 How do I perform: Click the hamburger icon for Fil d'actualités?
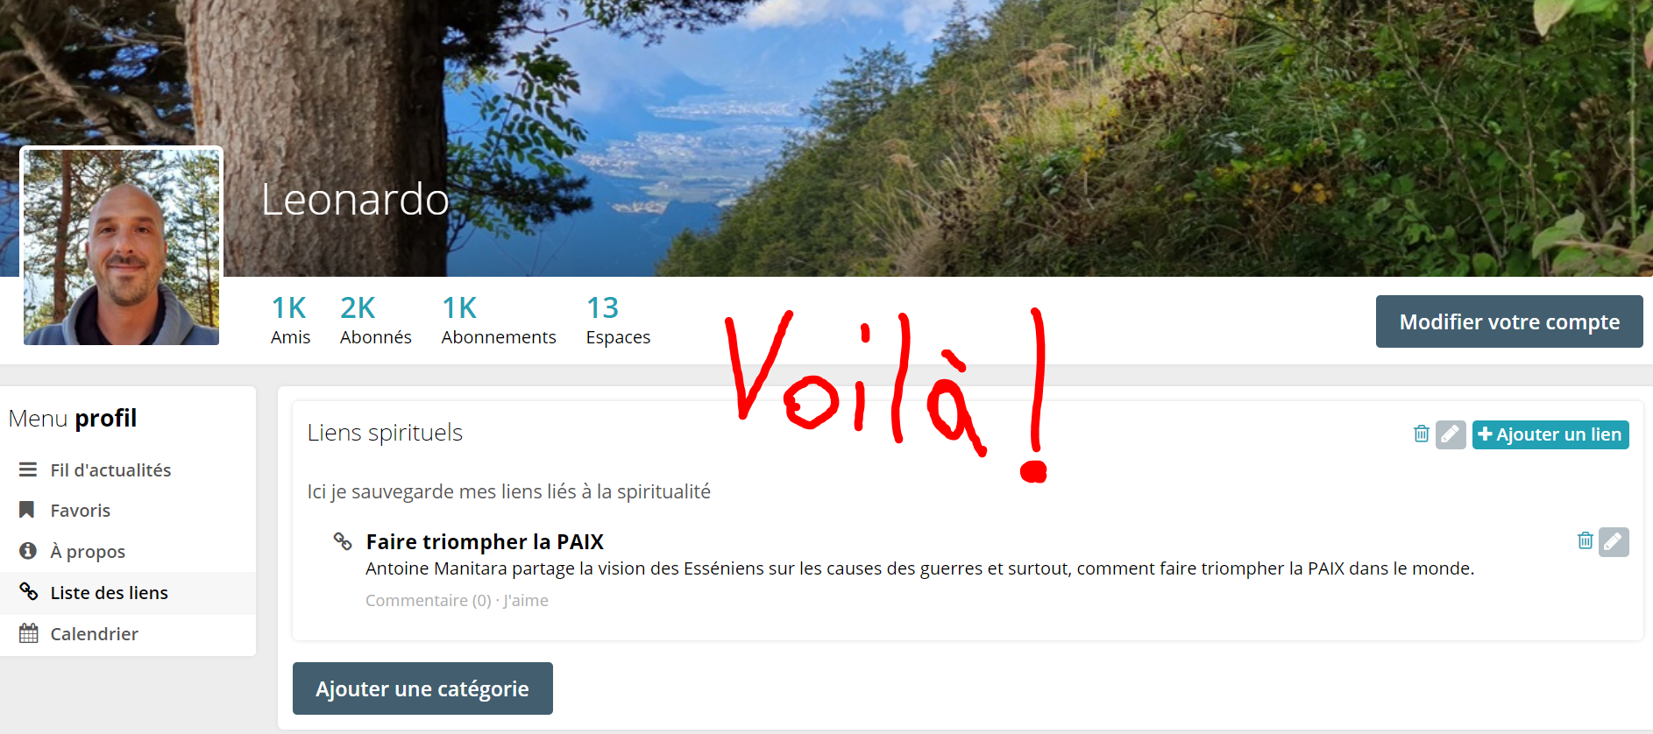point(28,469)
